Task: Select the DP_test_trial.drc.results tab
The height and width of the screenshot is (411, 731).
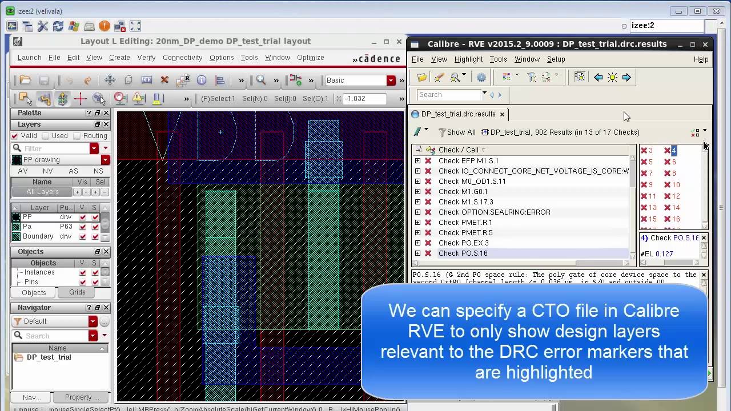Action: point(458,114)
